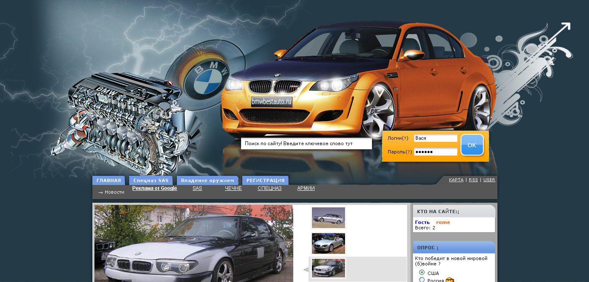
Task: Open the SAS ad link
Action: coord(197,188)
